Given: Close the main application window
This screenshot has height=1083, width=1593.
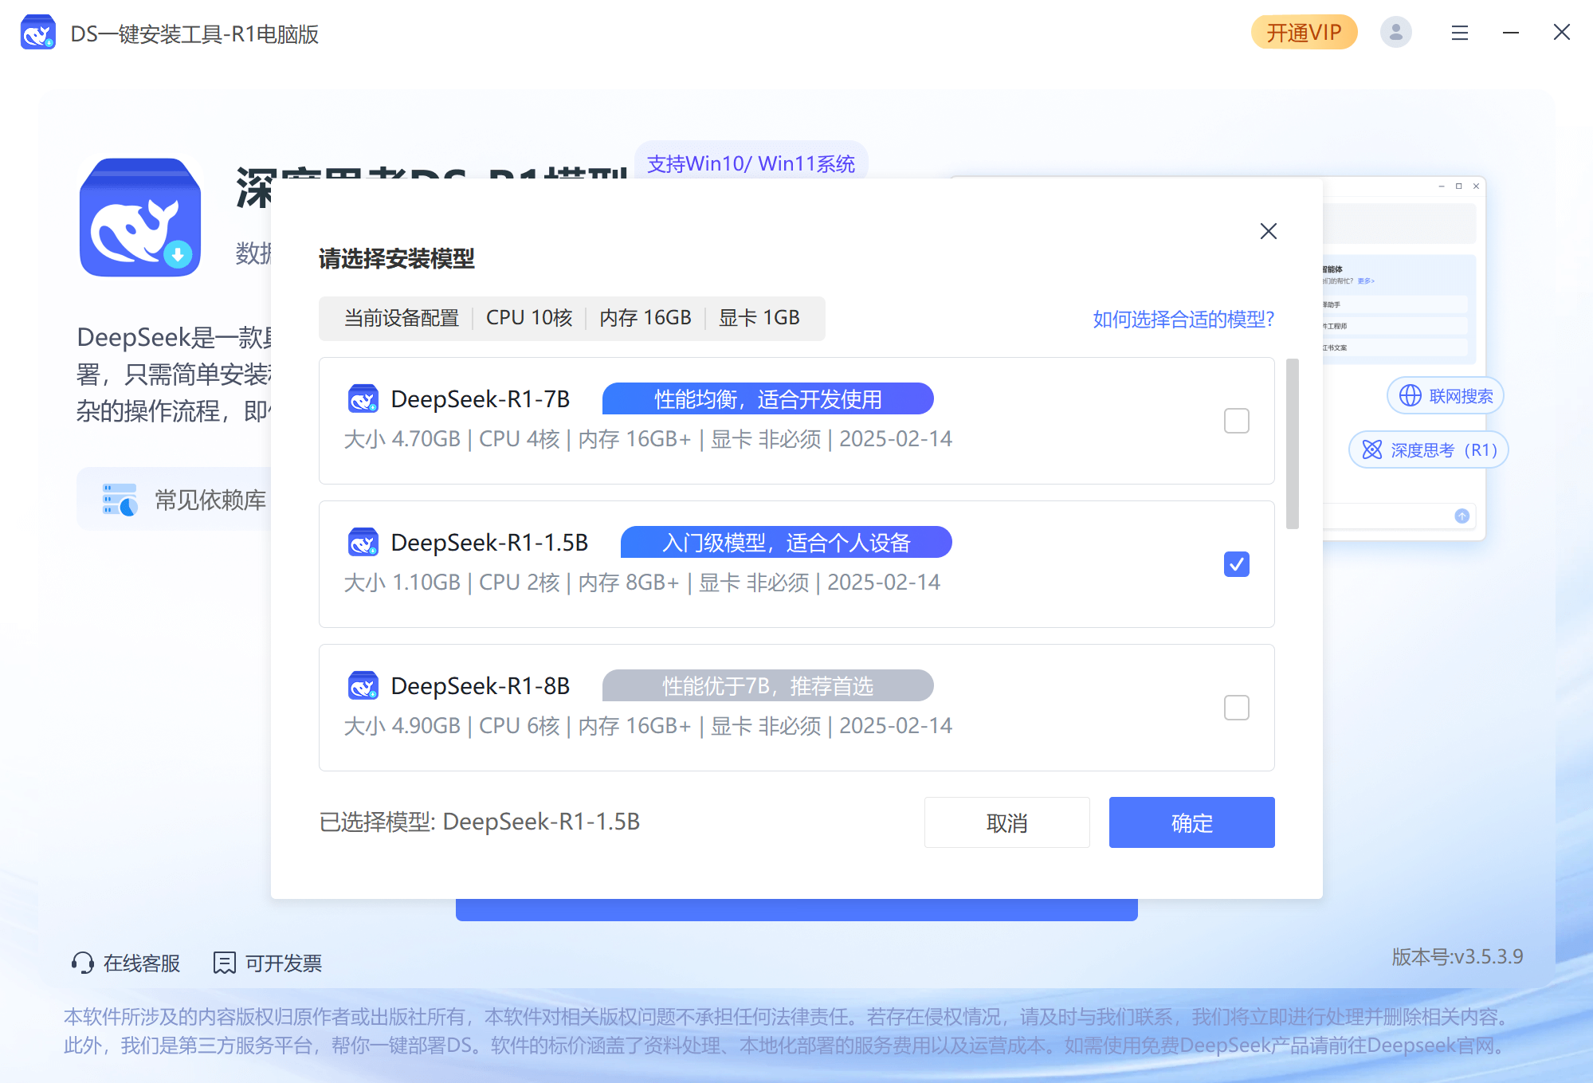Looking at the screenshot, I should pyautogui.click(x=1561, y=33).
